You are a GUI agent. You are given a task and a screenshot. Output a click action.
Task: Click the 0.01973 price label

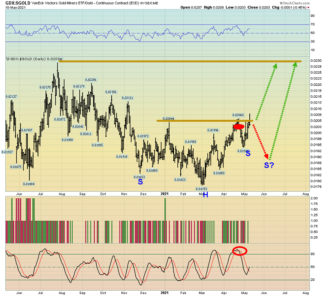tap(143, 136)
